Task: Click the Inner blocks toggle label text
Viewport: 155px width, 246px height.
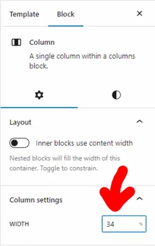Action: pyautogui.click(x=84, y=143)
